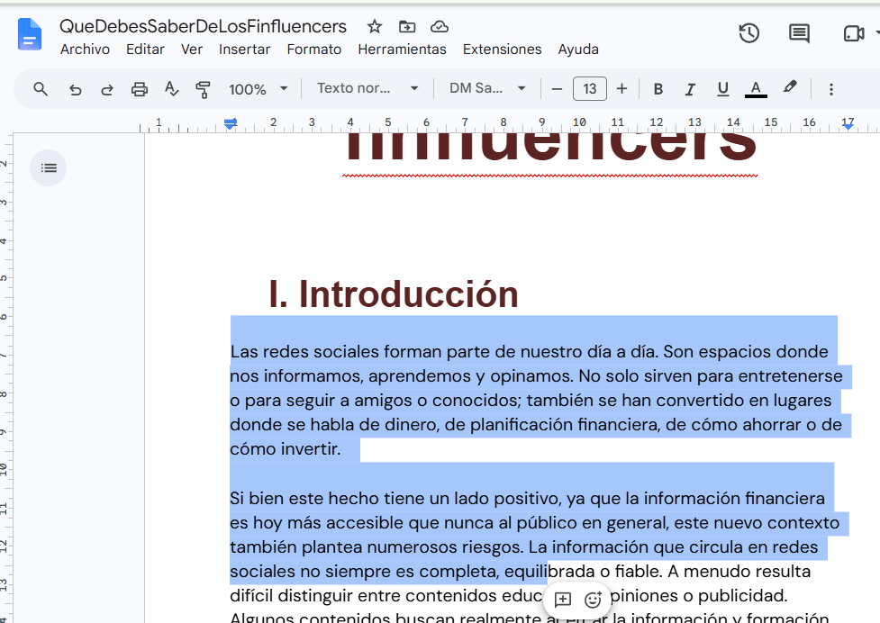
Task: Click the line starting 'Si bien este hecho'
Action: (528, 499)
